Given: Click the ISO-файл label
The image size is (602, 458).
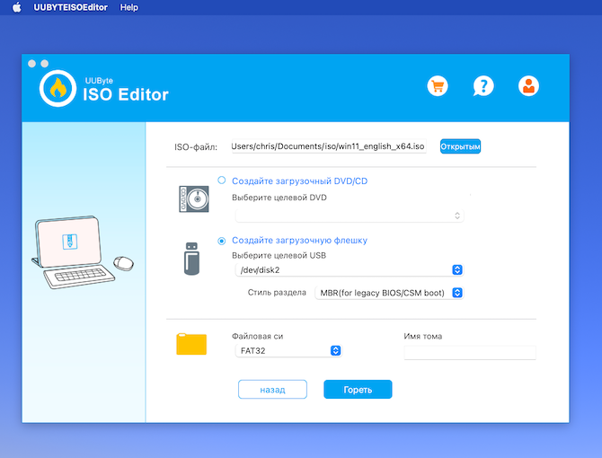Looking at the screenshot, I should pos(196,147).
